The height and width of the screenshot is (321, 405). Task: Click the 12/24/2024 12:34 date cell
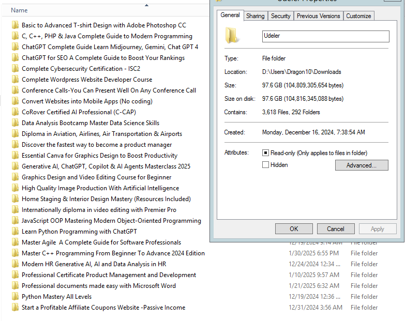pos(314,264)
